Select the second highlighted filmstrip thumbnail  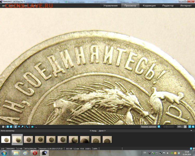[17, 139]
